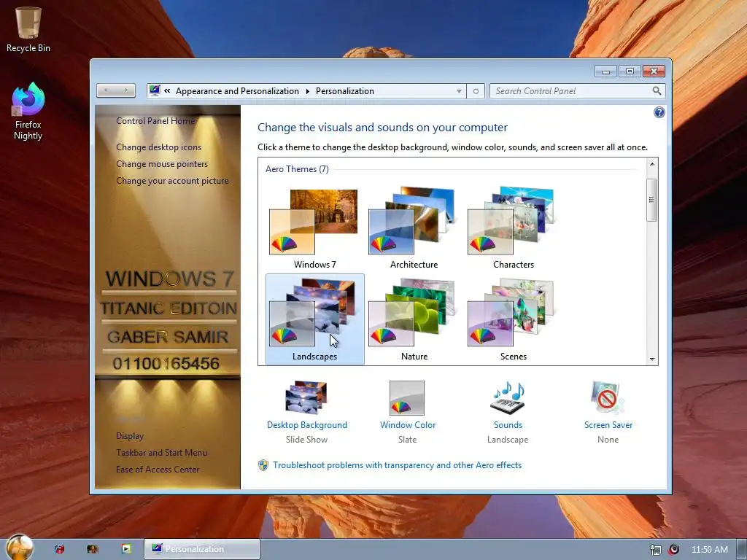Click Appearance and Personalization breadcrumb
This screenshot has width=747, height=560.
237,91
